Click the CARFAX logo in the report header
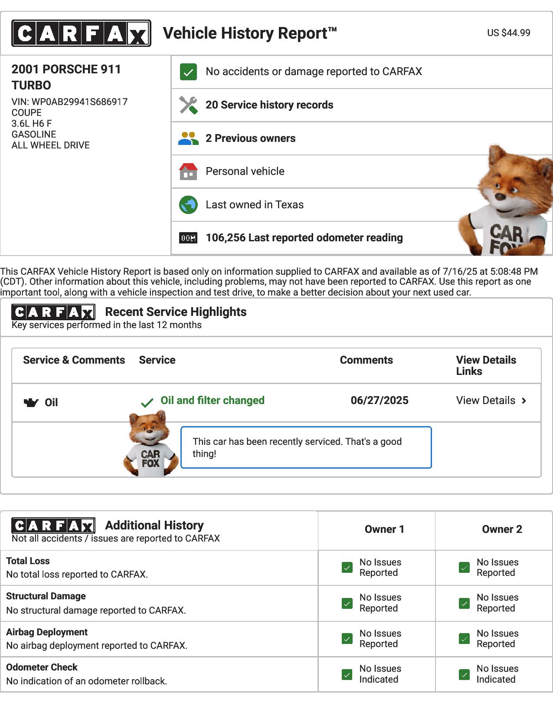The width and height of the screenshot is (553, 716). click(81, 33)
